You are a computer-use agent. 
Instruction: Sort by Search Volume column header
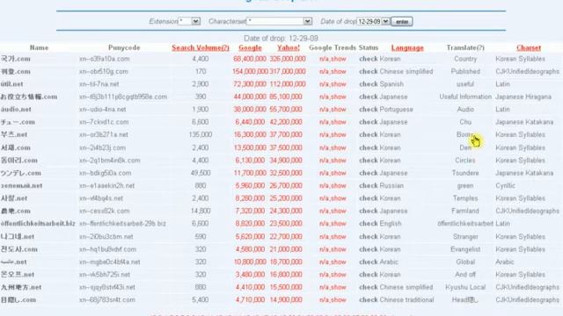tap(201, 47)
